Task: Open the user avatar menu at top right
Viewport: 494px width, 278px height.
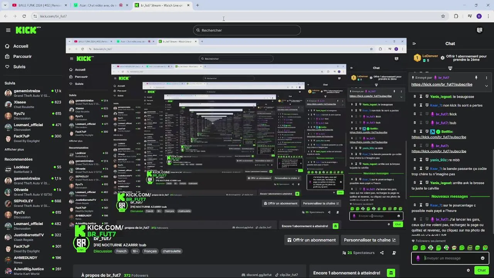Action: pos(480,30)
